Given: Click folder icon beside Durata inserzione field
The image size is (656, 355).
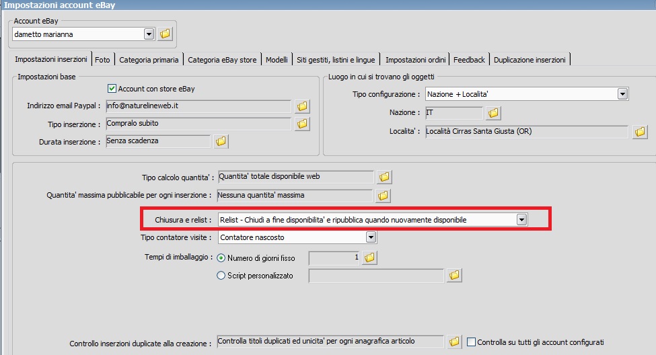Looking at the screenshot, I should [x=221, y=141].
